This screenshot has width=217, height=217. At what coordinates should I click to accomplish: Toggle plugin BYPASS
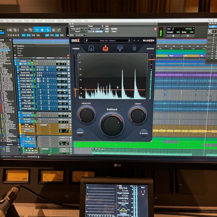[x=114, y=29]
